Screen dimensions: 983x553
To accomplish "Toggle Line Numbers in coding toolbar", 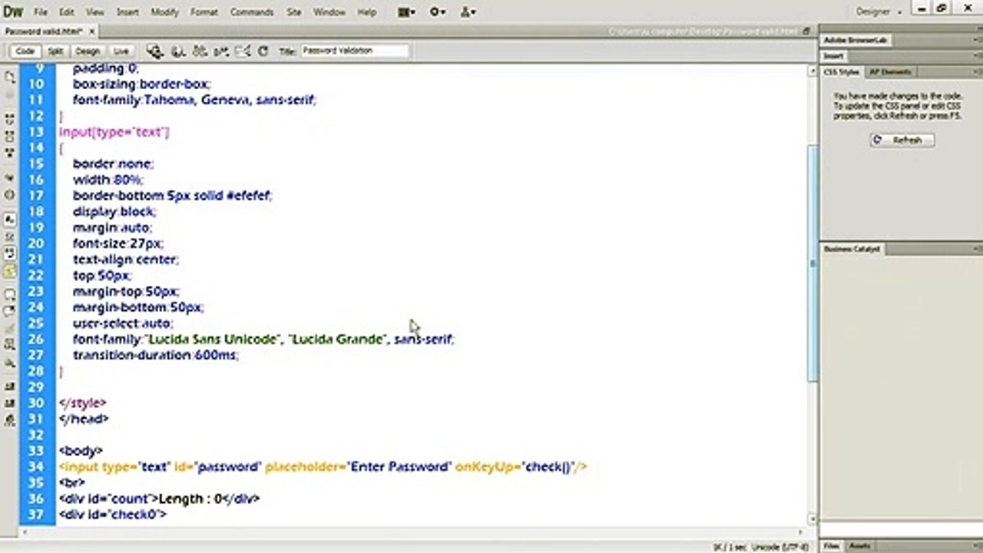I will coord(10,220).
